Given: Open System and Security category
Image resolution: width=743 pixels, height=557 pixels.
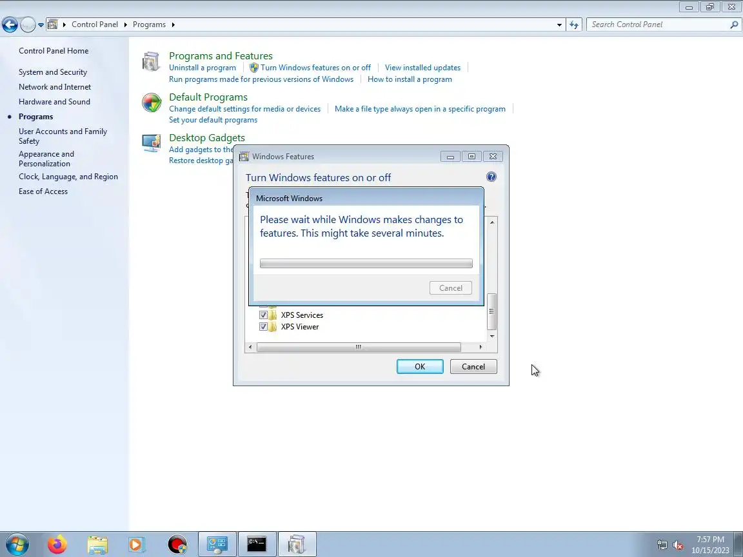Looking at the screenshot, I should [53, 72].
